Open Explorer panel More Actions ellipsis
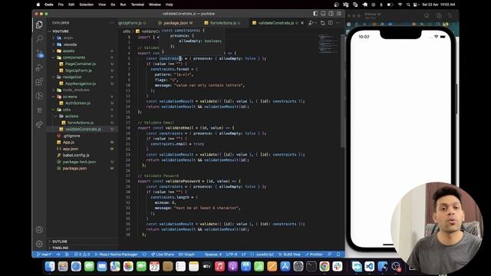This screenshot has height=276, width=491. (112, 23)
